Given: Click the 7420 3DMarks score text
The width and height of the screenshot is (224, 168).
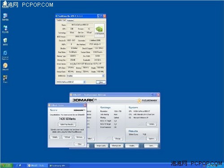Looking at the screenshot, I should click(x=67, y=119).
